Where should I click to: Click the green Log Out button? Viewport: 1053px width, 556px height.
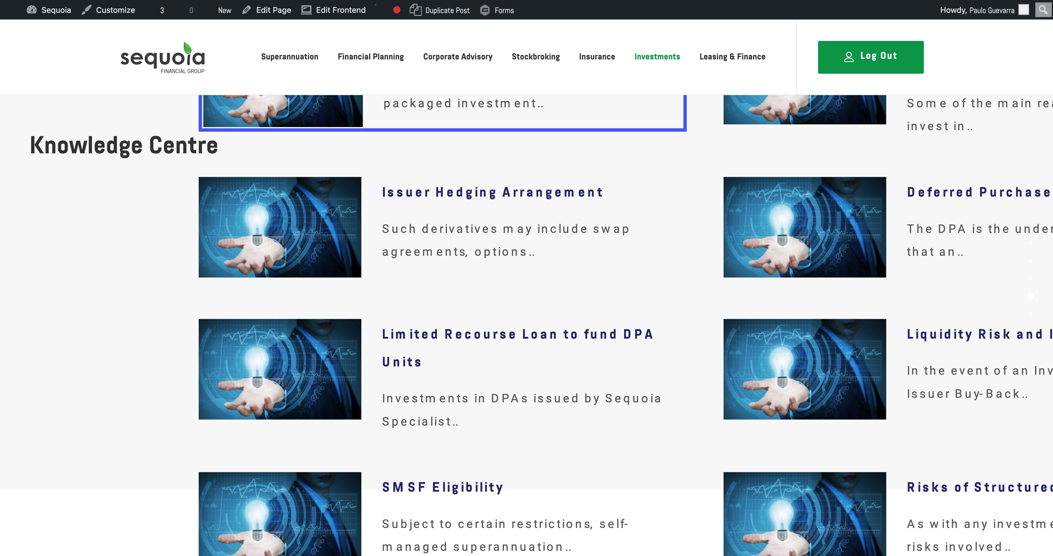870,57
